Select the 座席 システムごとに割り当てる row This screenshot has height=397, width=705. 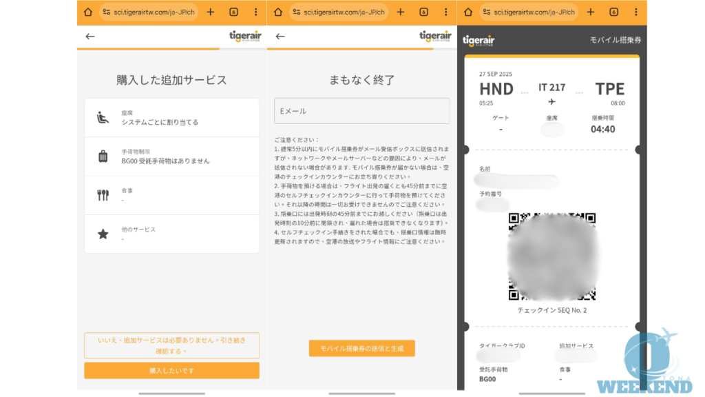[x=171, y=118]
